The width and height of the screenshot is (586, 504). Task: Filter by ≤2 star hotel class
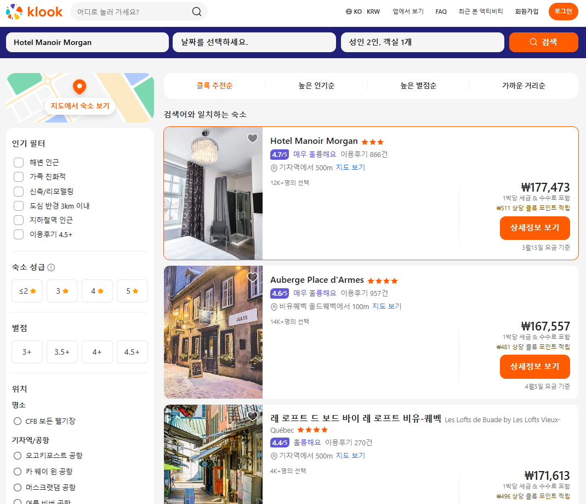pyautogui.click(x=27, y=291)
